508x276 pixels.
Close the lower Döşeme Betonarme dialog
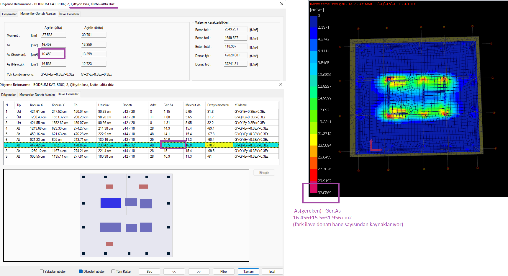[281, 84]
